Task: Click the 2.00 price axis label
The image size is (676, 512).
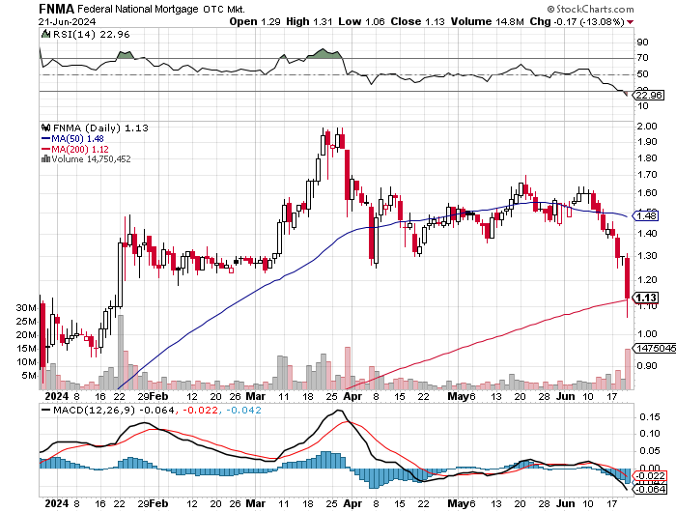Action: (x=647, y=127)
